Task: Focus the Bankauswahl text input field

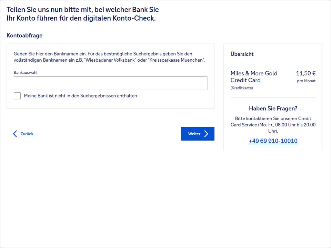Action: pyautogui.click(x=110, y=83)
